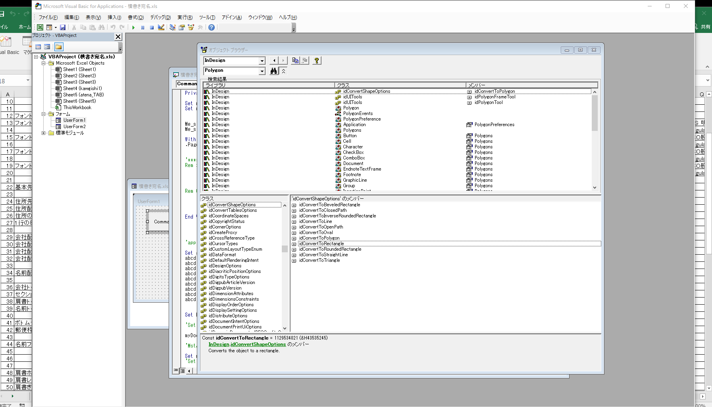
Task: Select idCornerOptions in class list
Action: point(225,227)
